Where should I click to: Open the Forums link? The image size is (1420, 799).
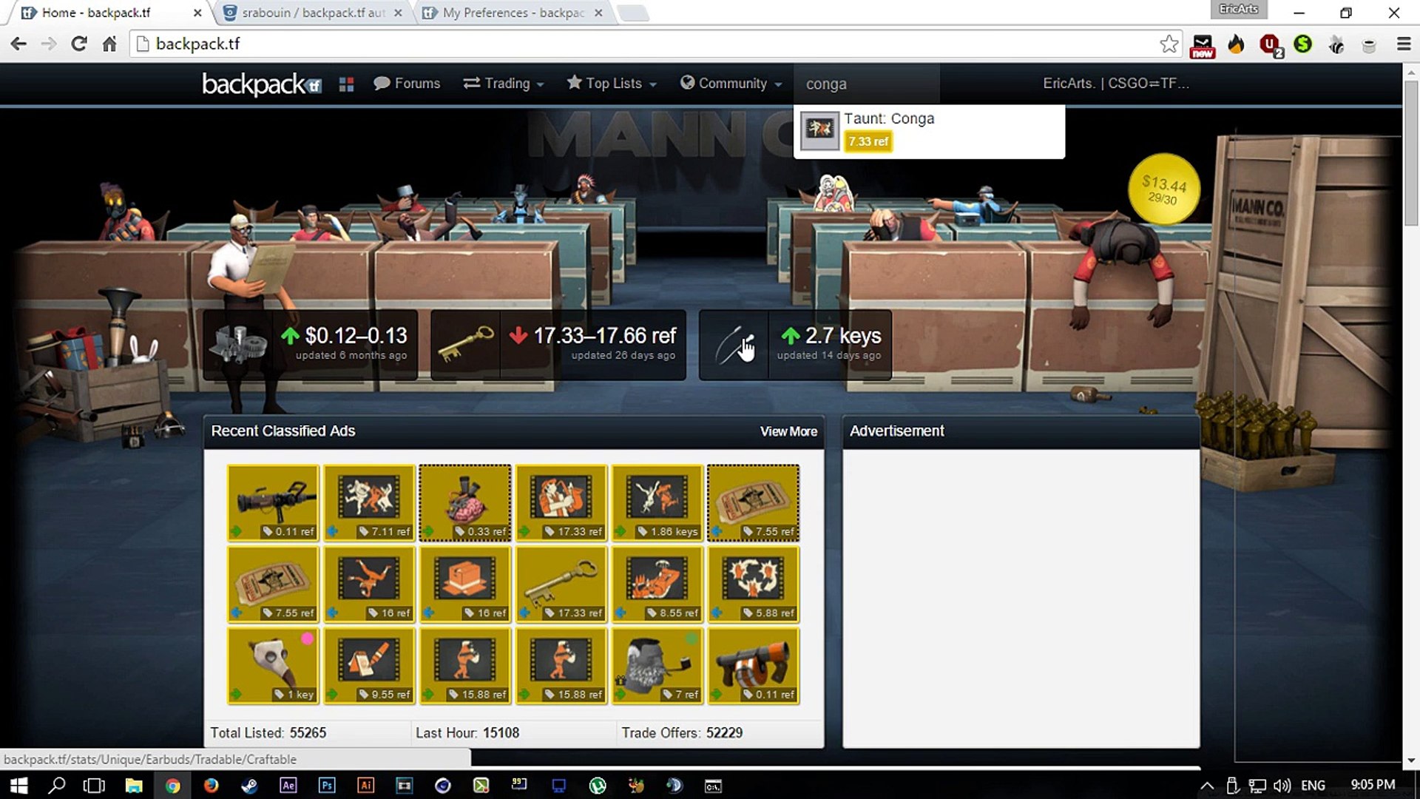[x=407, y=84]
